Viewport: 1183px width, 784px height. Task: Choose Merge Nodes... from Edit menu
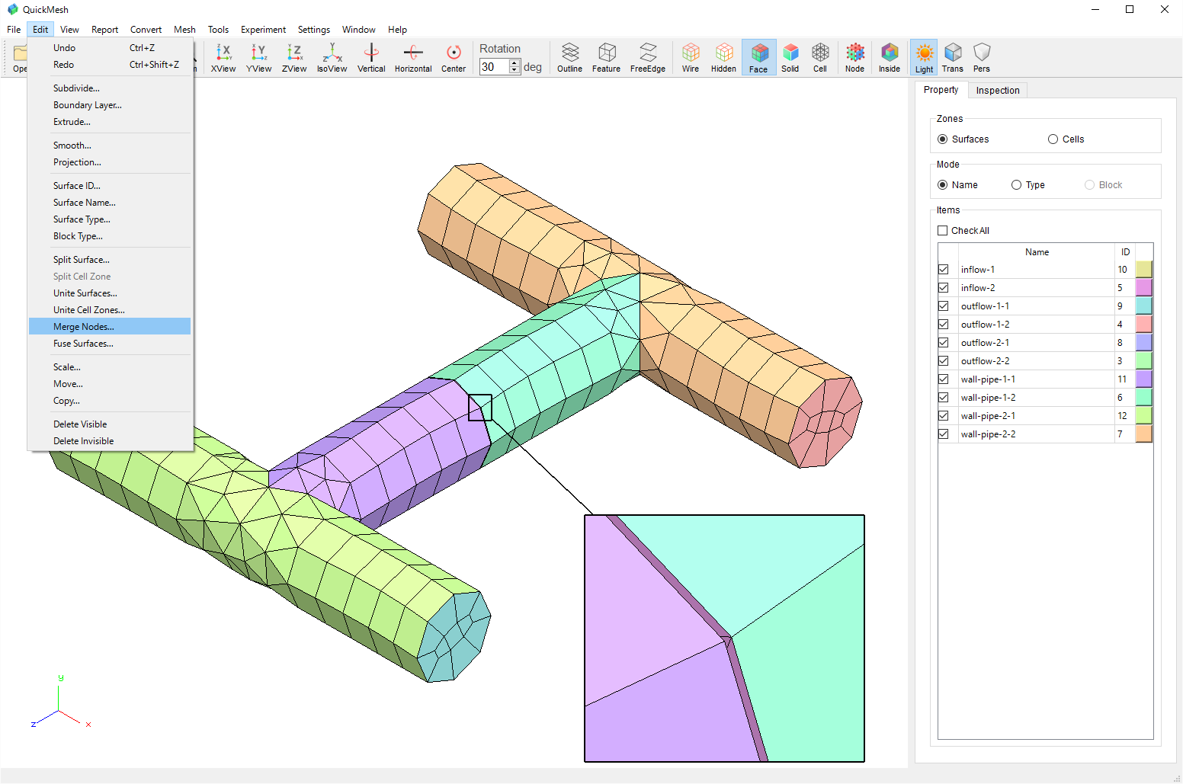tap(110, 327)
